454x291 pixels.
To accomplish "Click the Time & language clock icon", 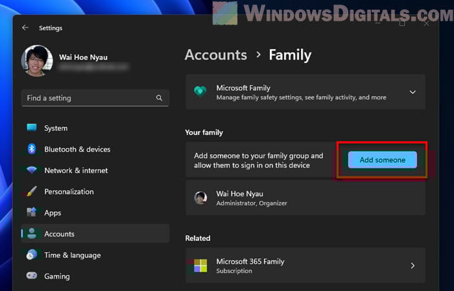I will pyautogui.click(x=32, y=255).
